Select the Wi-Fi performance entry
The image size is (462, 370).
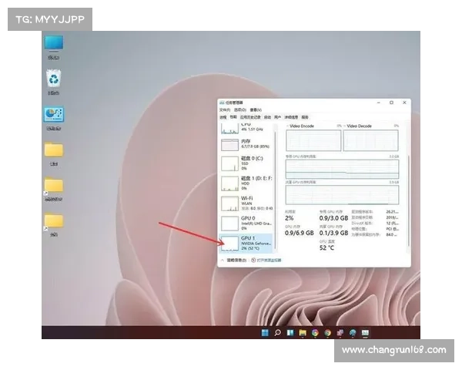[x=246, y=203]
